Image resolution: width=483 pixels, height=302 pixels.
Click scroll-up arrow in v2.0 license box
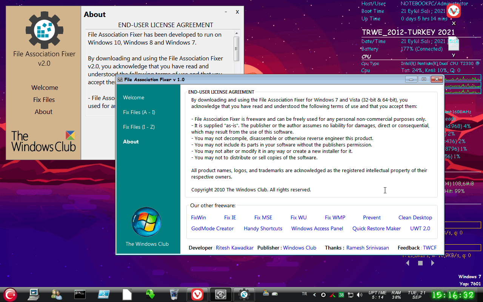tap(237, 33)
